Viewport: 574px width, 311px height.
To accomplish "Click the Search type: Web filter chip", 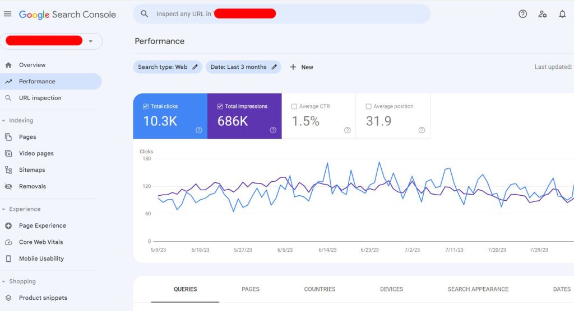I will (167, 67).
